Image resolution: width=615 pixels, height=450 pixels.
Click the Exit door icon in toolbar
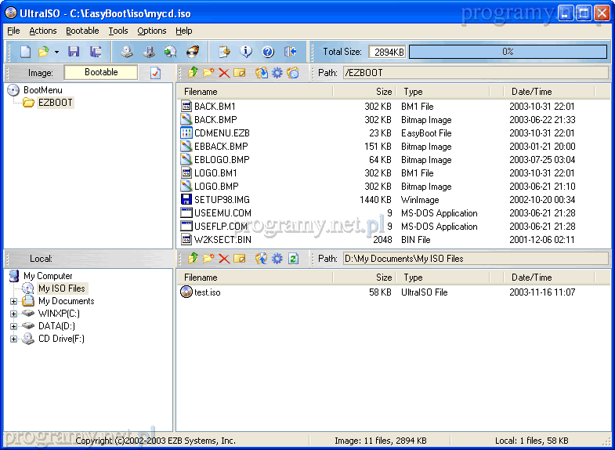[290, 52]
